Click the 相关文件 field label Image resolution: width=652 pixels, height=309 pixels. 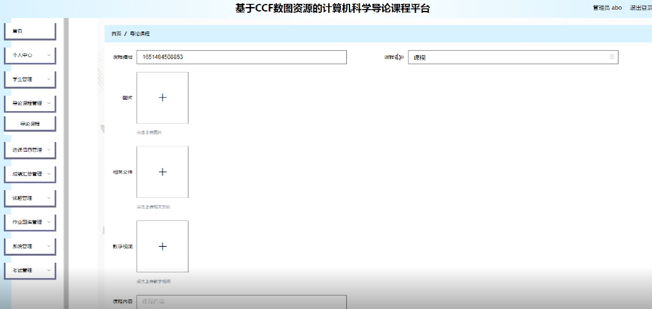(123, 172)
